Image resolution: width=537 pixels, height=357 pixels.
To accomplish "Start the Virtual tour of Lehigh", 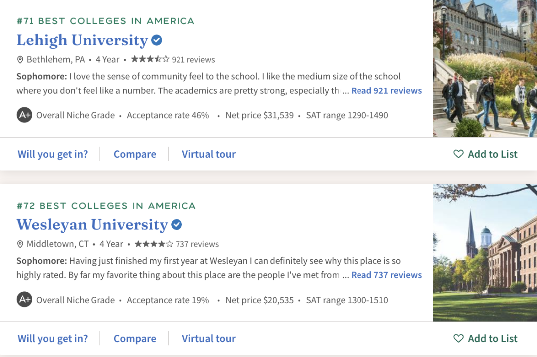I will pyautogui.click(x=209, y=154).
